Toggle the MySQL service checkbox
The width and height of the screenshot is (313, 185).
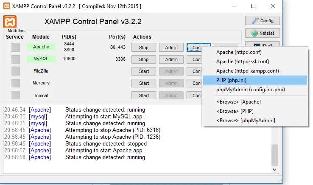16,59
